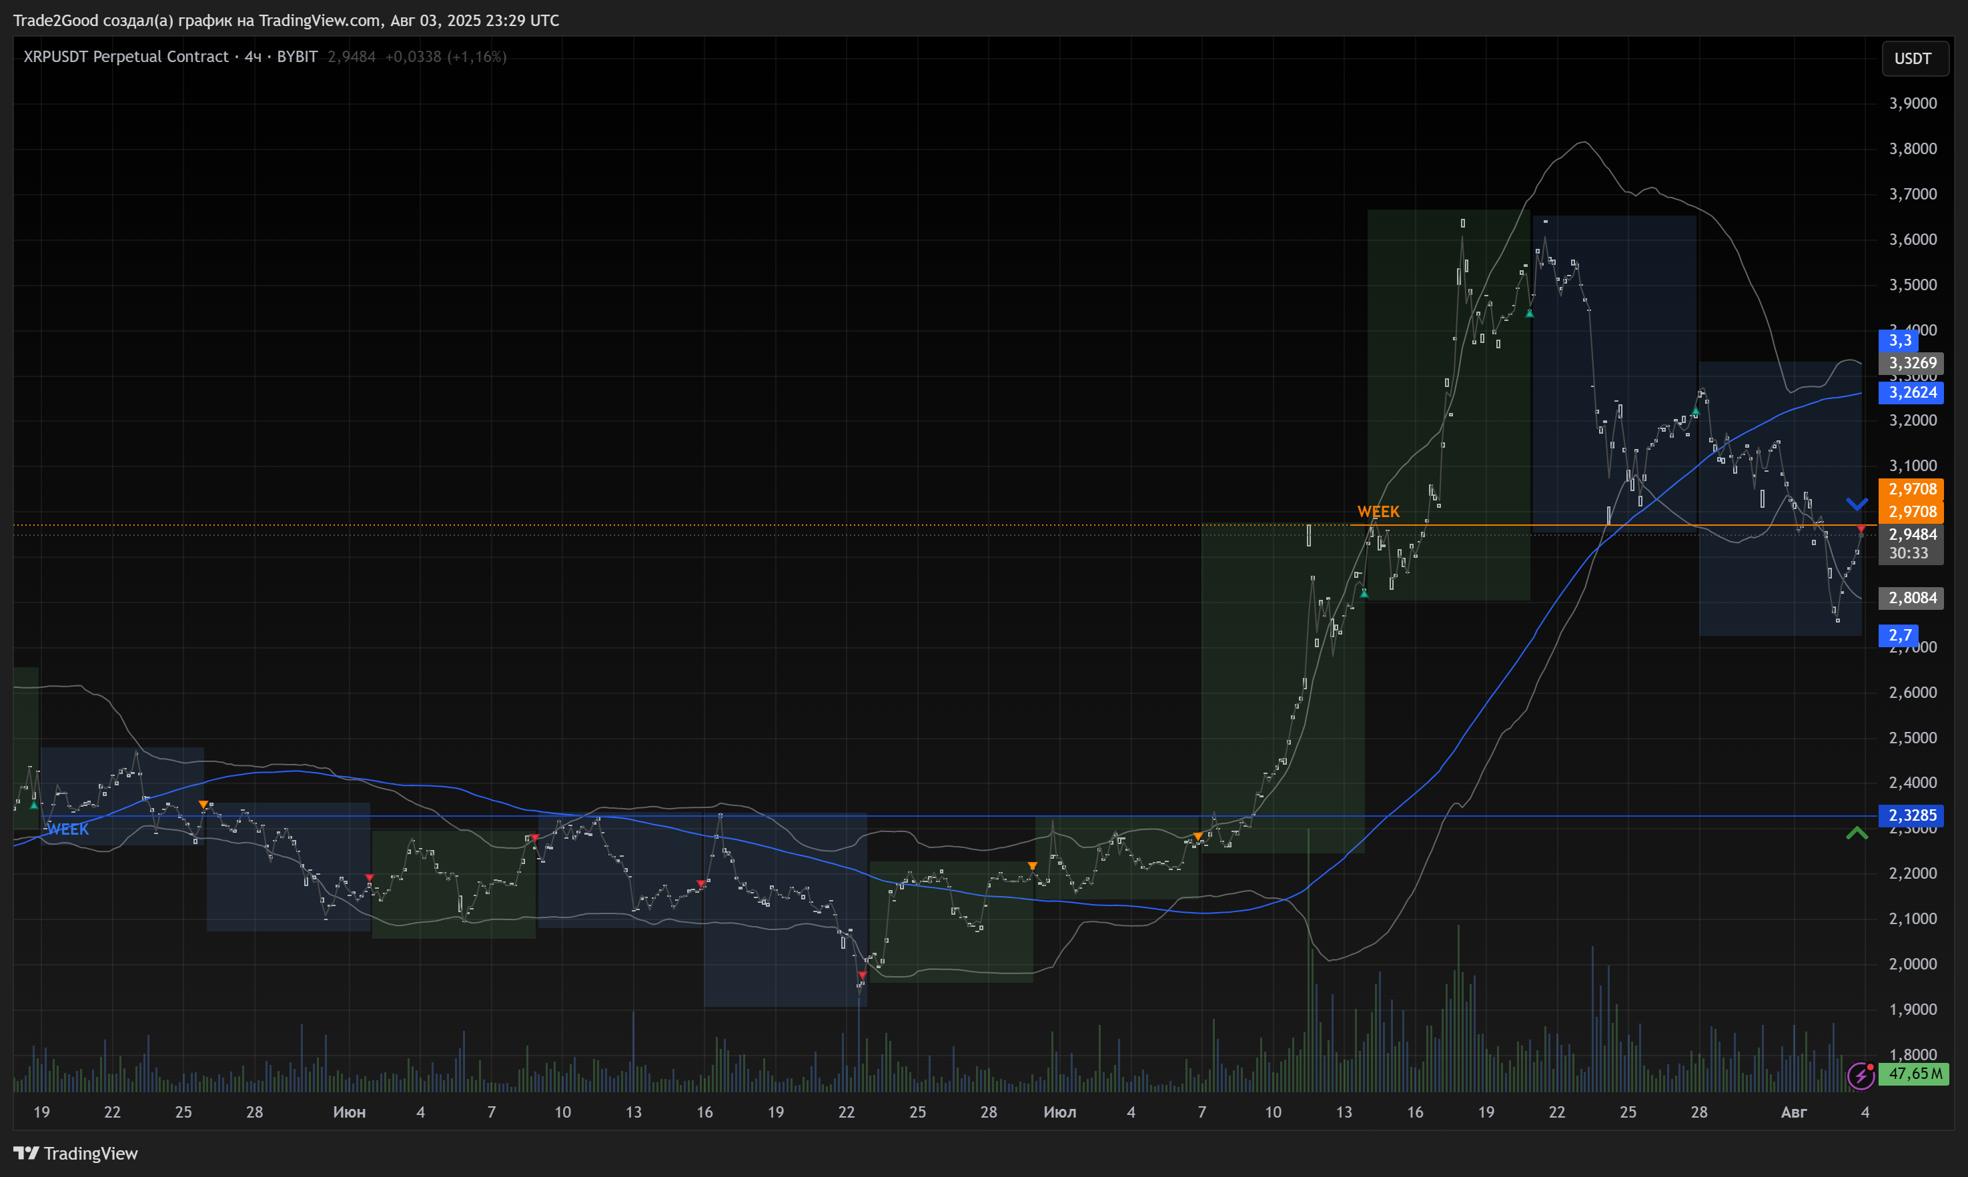Click the teal triangle marker near July 21
This screenshot has height=1177, width=1968.
click(1530, 314)
